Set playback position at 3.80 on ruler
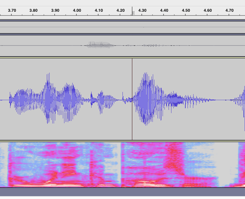245x199 pixels. [x=33, y=10]
